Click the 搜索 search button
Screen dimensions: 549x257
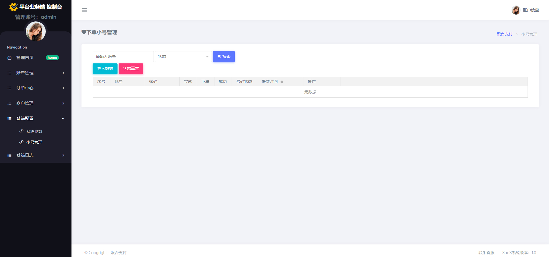pos(224,57)
